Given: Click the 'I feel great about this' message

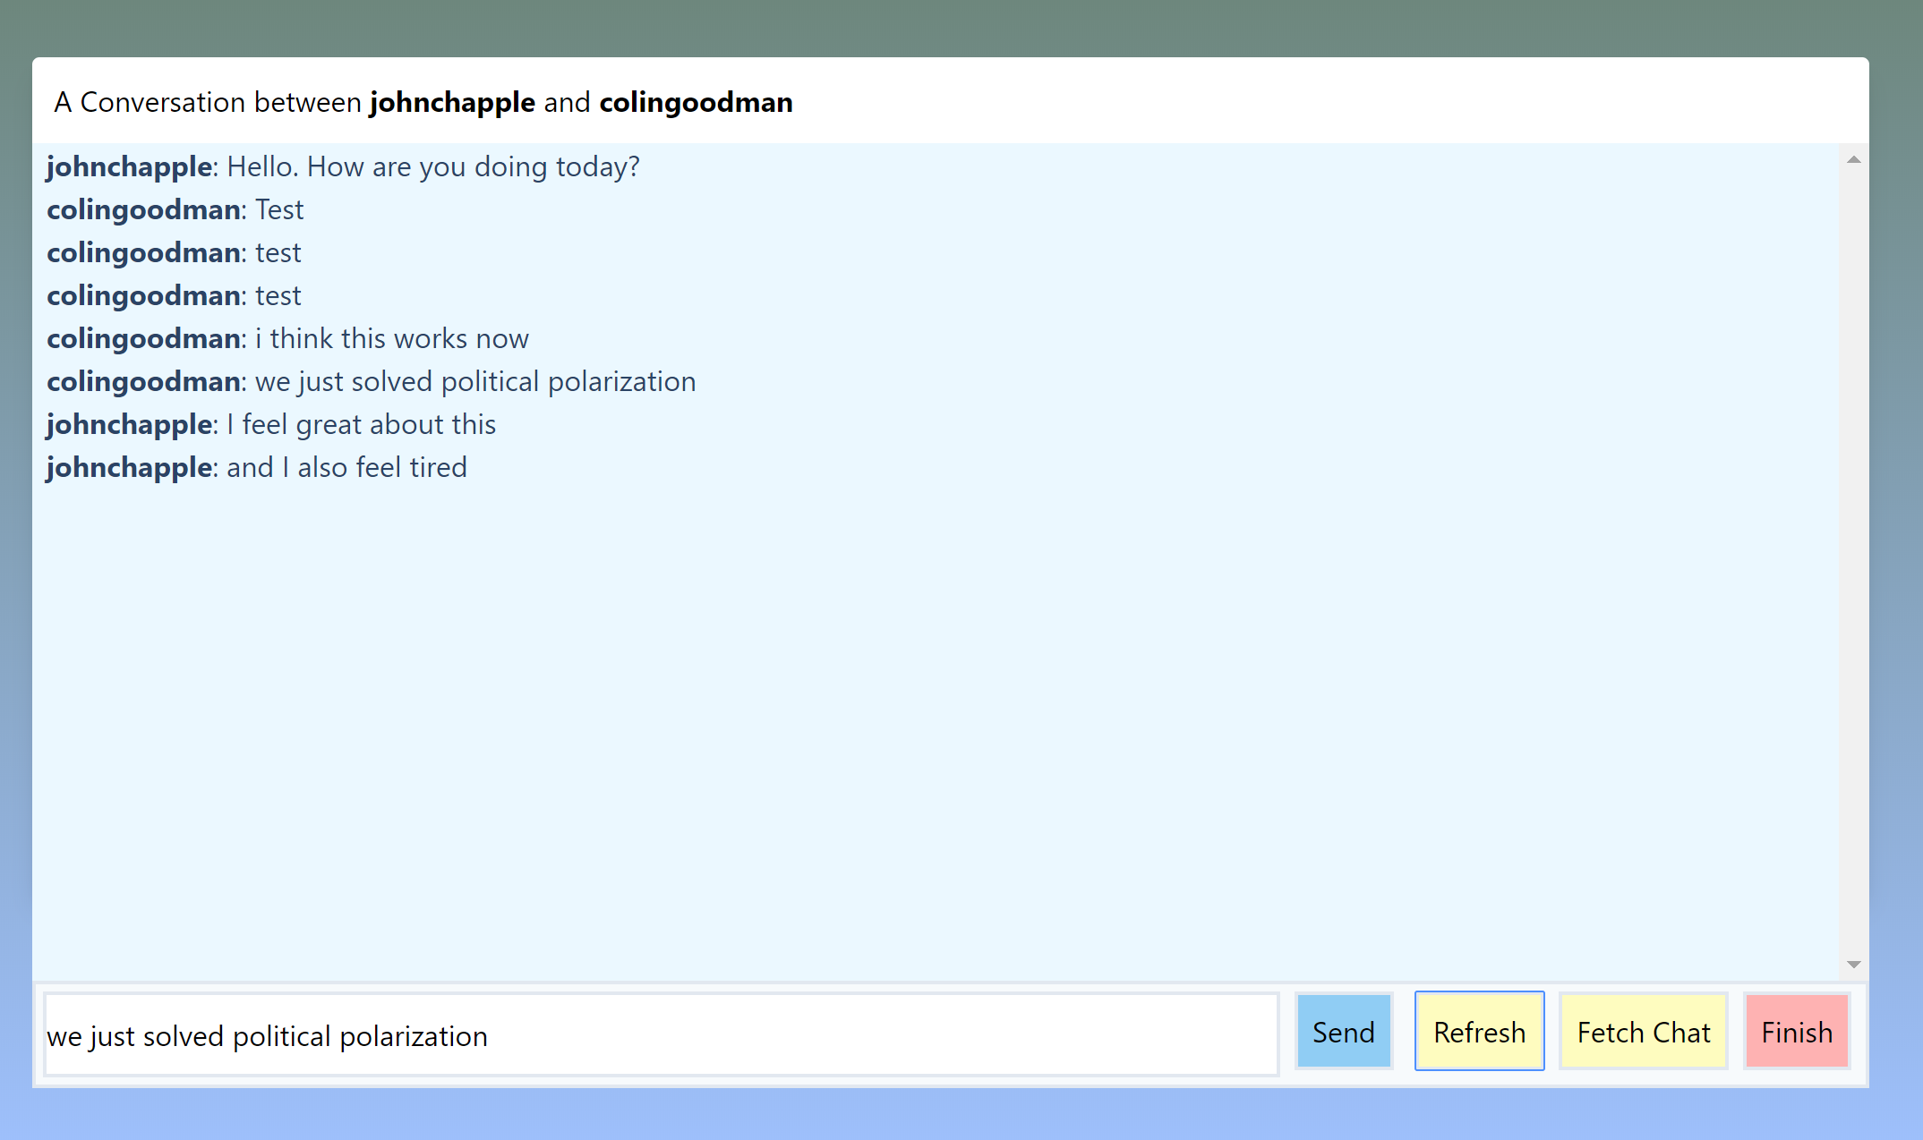Looking at the screenshot, I should 361,425.
